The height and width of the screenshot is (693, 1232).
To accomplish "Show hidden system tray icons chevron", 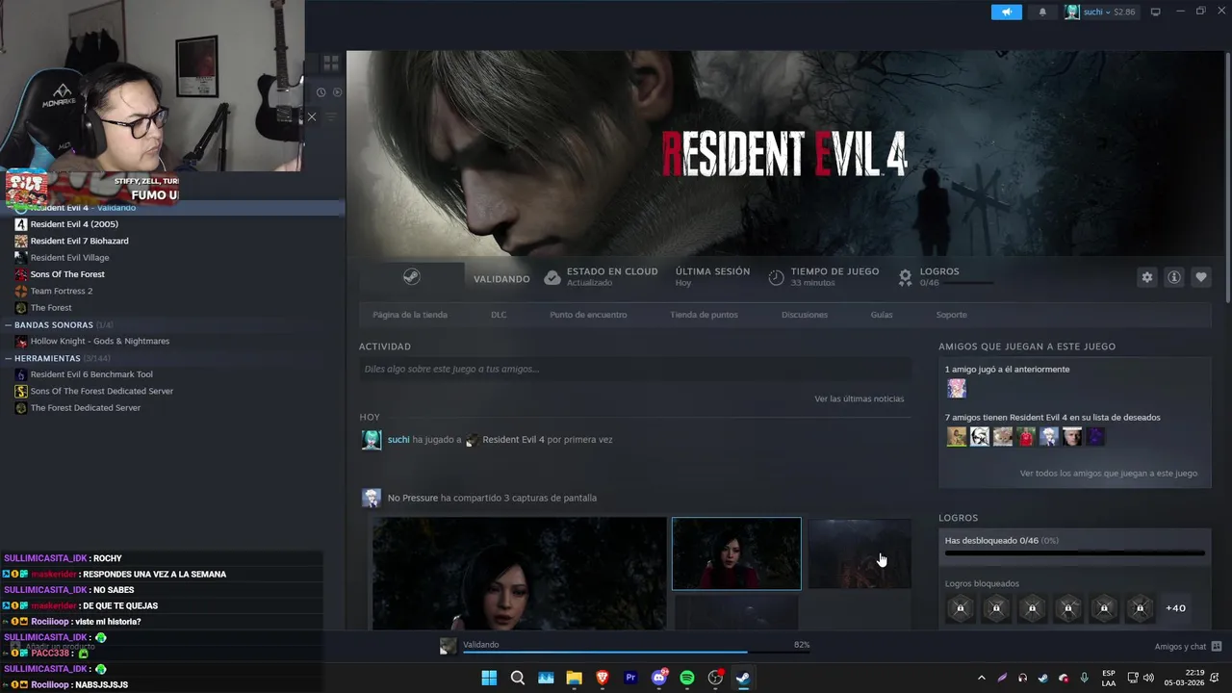I will pyautogui.click(x=981, y=678).
